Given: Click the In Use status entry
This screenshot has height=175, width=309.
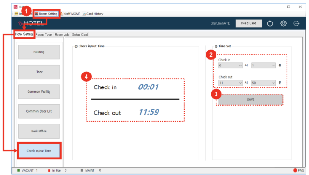Looking at the screenshot, I should pyautogui.click(x=57, y=170).
